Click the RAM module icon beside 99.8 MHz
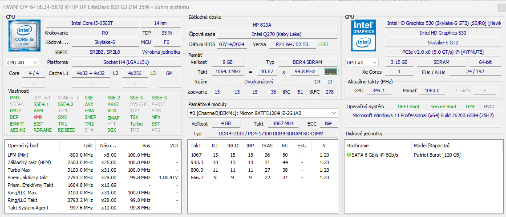The width and height of the screenshot is (506, 217). click(331, 72)
